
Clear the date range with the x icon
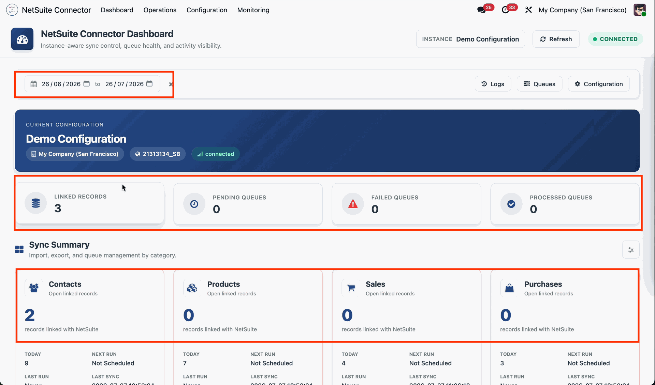tap(171, 84)
